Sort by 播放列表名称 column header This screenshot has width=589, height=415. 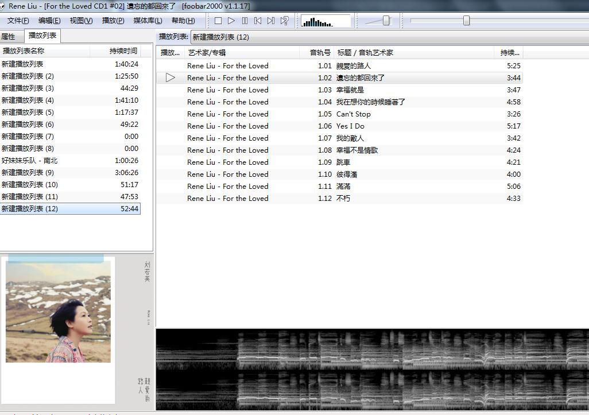click(x=45, y=51)
